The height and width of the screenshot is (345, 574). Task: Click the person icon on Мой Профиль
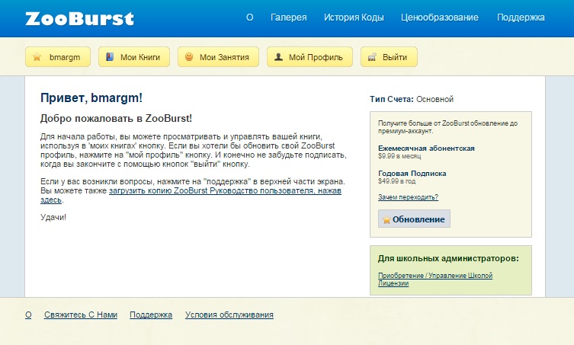278,56
